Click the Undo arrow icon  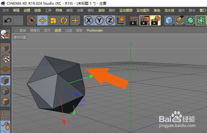click(8, 20)
